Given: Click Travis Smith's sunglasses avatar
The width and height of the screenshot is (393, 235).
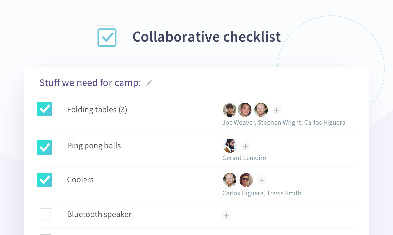Looking at the screenshot, I should click(x=246, y=180).
